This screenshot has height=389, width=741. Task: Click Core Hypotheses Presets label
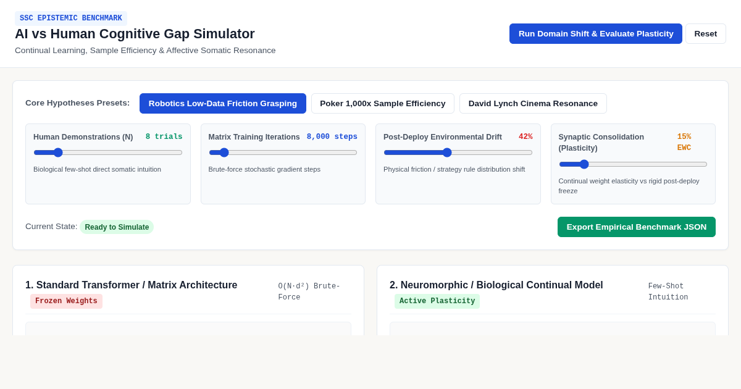(x=78, y=103)
